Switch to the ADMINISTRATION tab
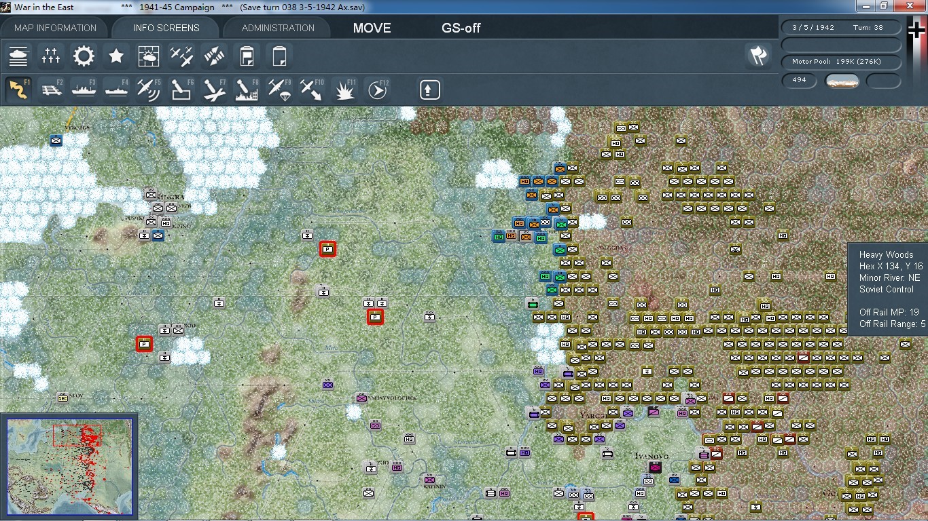The height and width of the screenshot is (521, 928). click(278, 28)
